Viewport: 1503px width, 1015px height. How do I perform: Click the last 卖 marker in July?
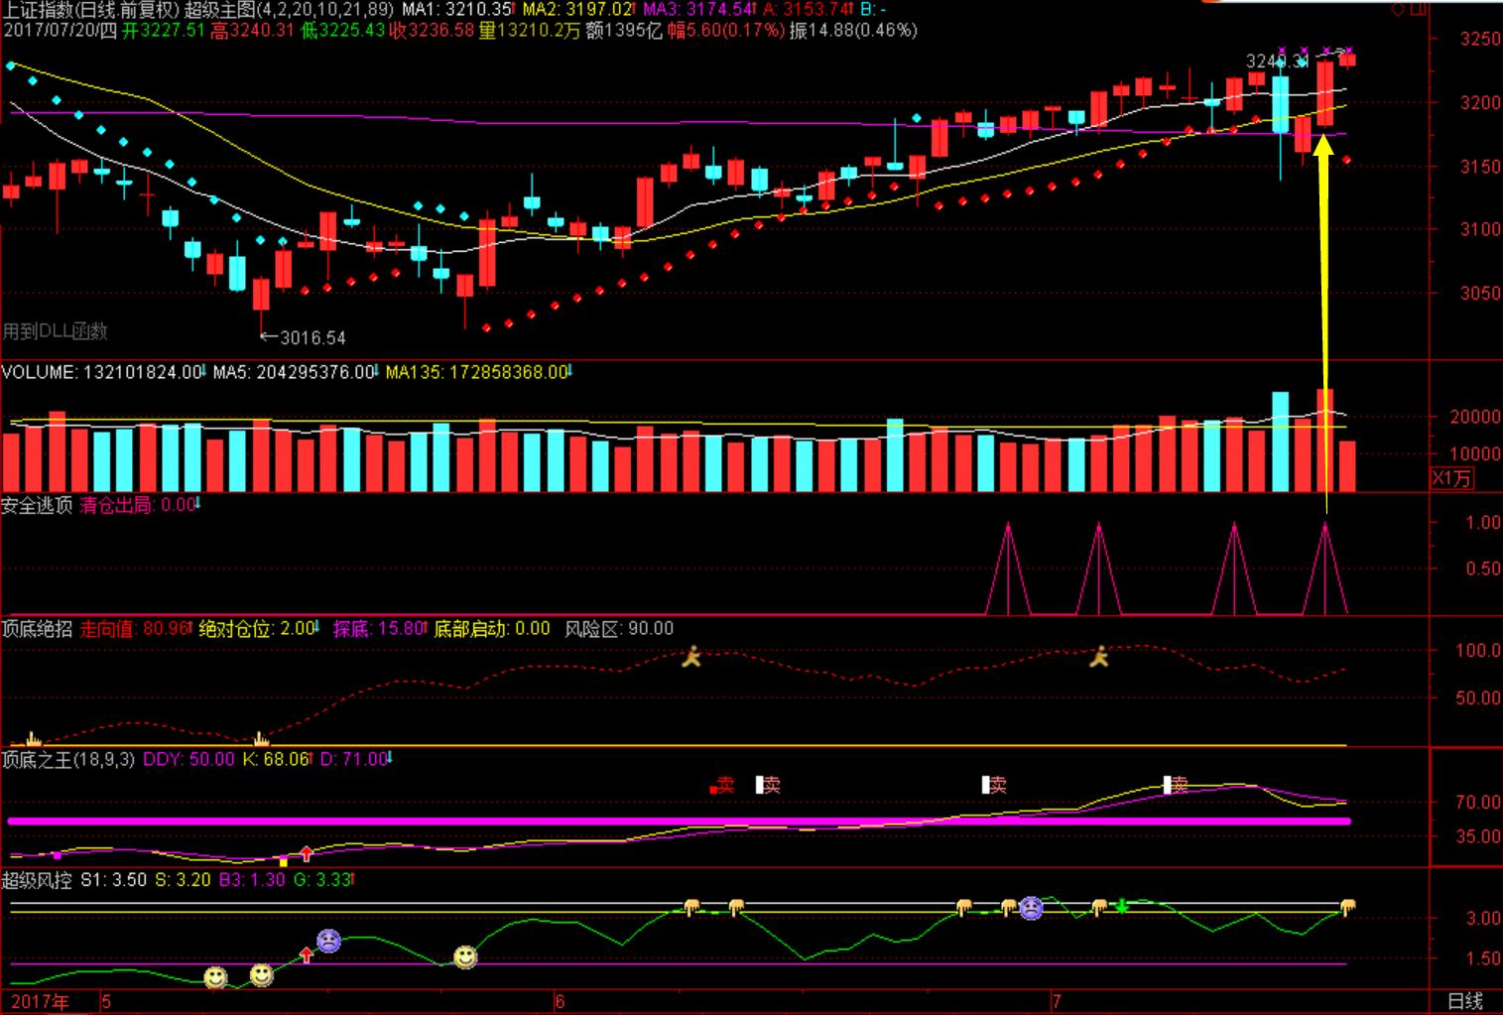coord(1176,785)
